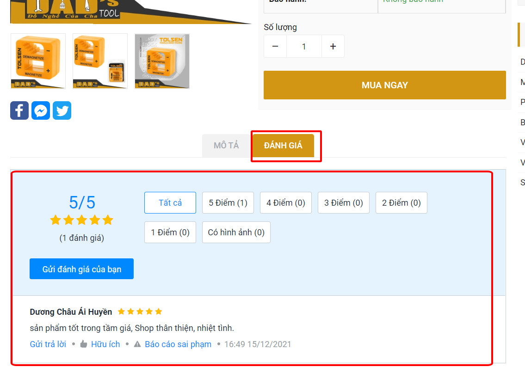Click the thumbs-up Hữu ích icon

click(84, 344)
